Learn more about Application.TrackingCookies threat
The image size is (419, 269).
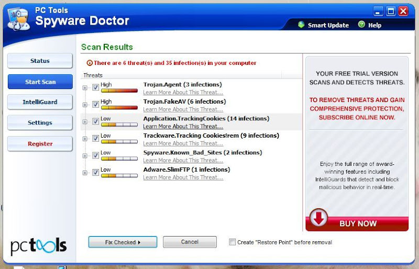tap(183, 126)
